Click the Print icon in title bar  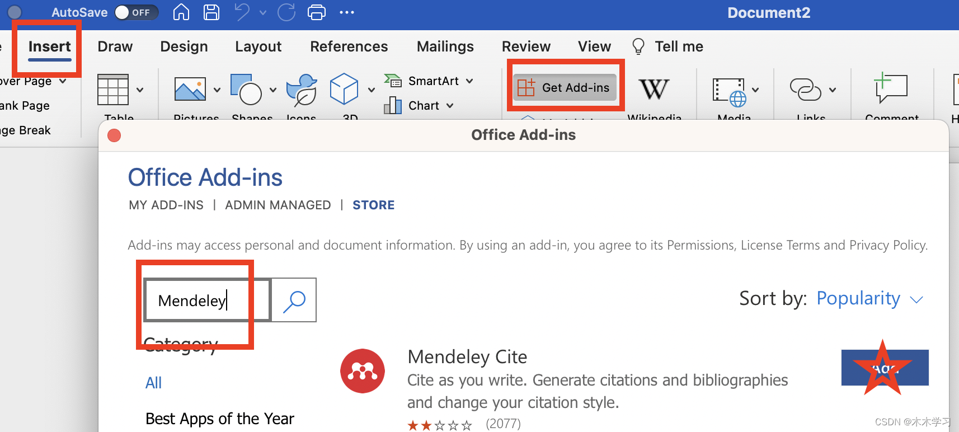coord(317,12)
